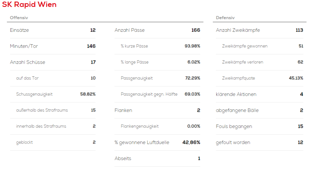Click the % kurze Pässe label
315x172 pixels.
click(x=134, y=46)
